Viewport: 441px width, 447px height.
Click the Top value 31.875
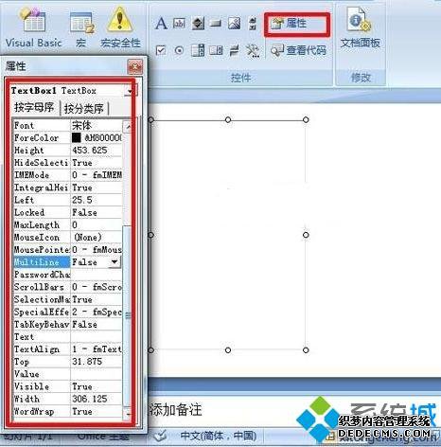tap(87, 362)
